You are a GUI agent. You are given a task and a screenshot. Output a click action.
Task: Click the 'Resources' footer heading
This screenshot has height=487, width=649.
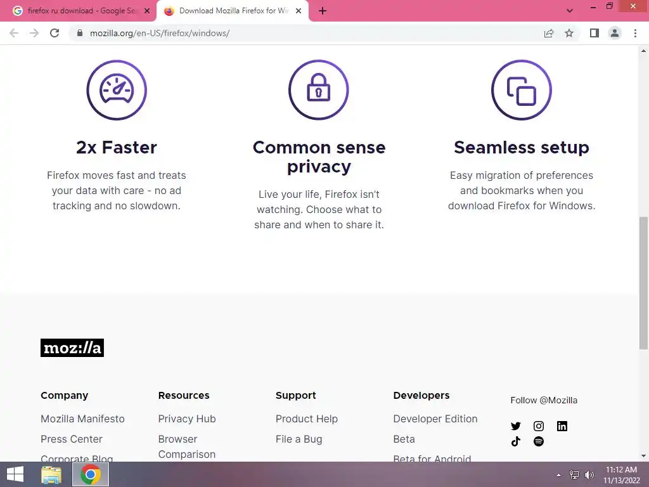[x=184, y=396]
